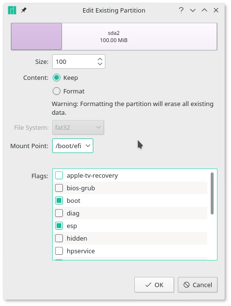
Task: Click the Flags list scrollbar
Action: coord(212,193)
